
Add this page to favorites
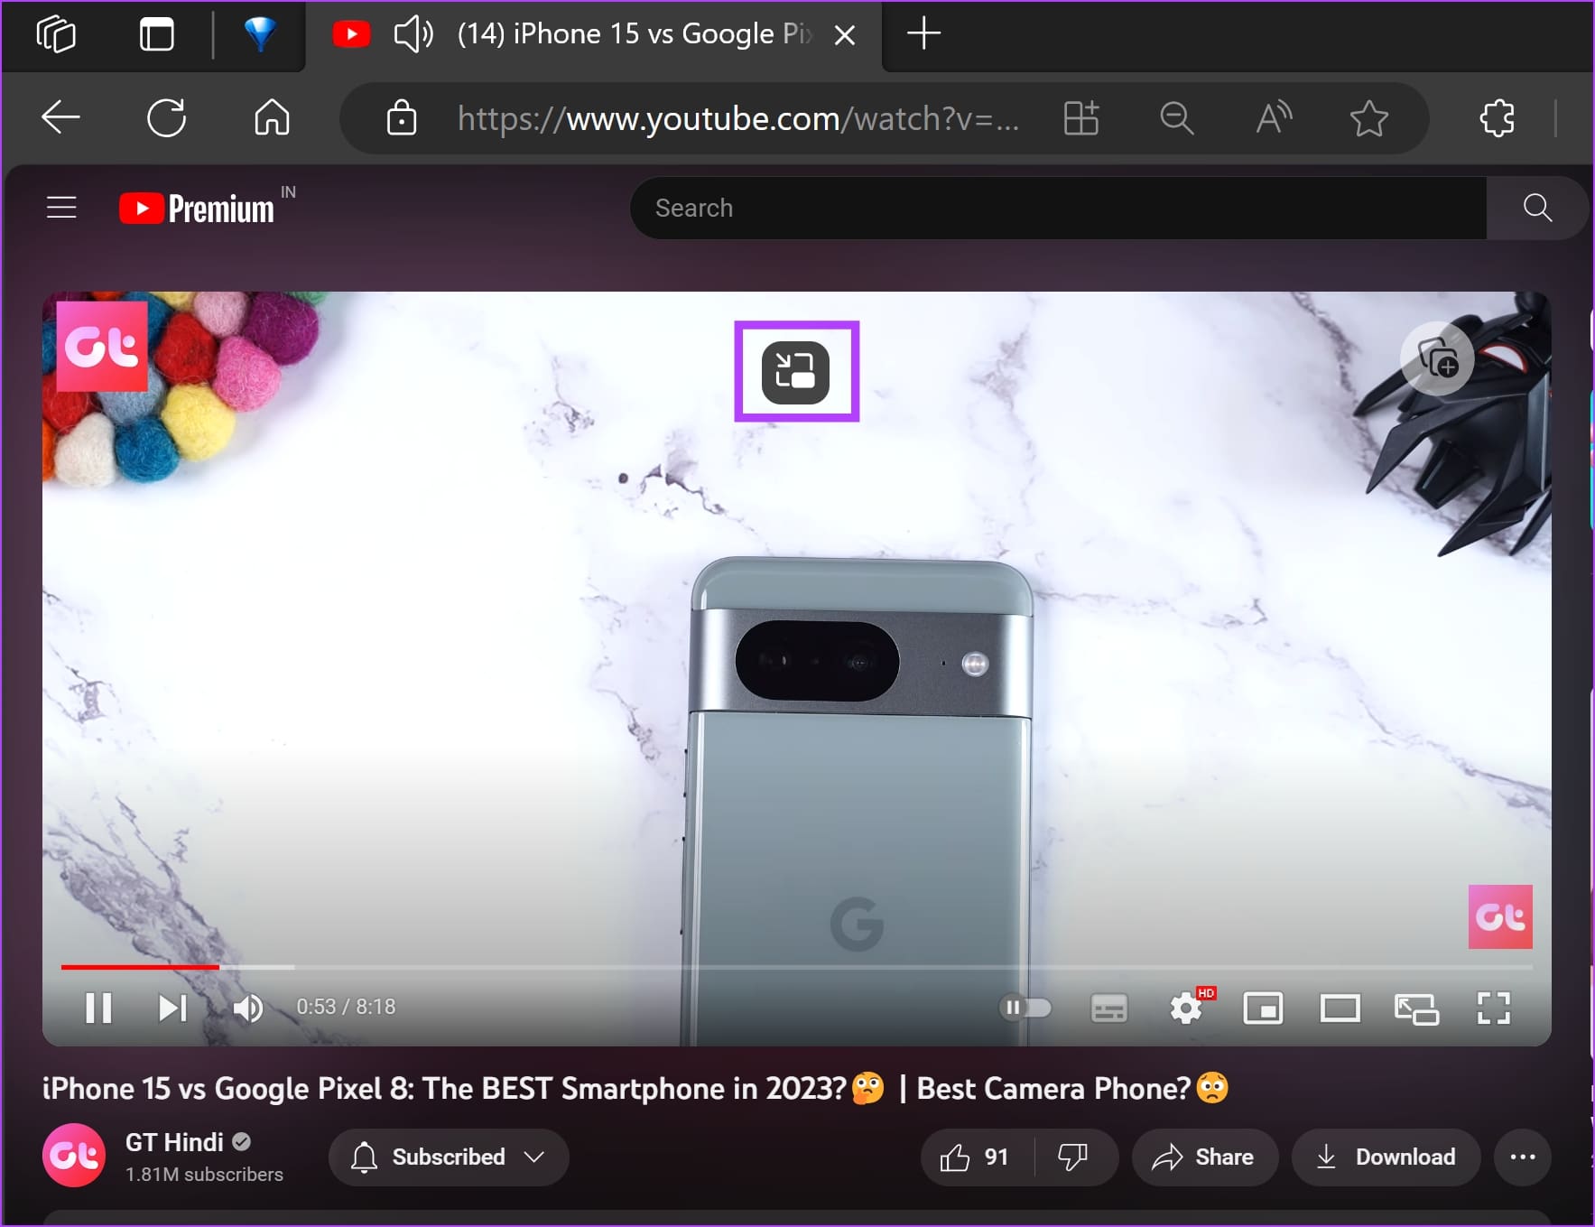[1369, 118]
